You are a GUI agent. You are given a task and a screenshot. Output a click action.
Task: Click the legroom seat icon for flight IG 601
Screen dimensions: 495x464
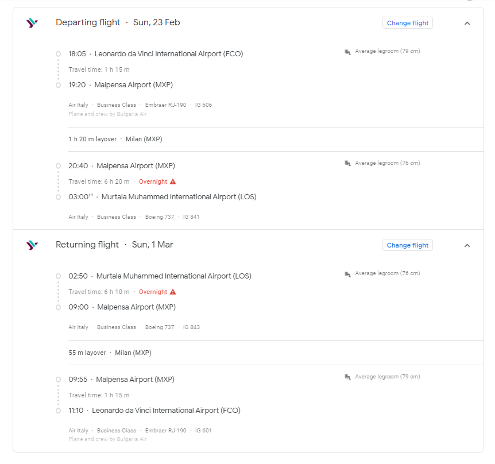click(347, 377)
